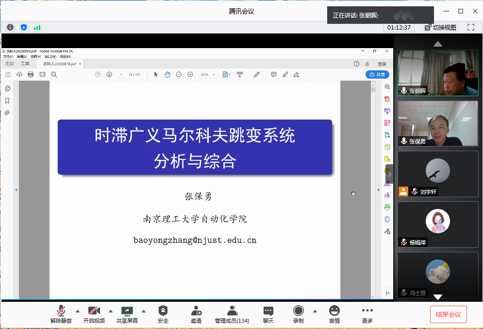Expand screen share options arrow

tap(144, 311)
